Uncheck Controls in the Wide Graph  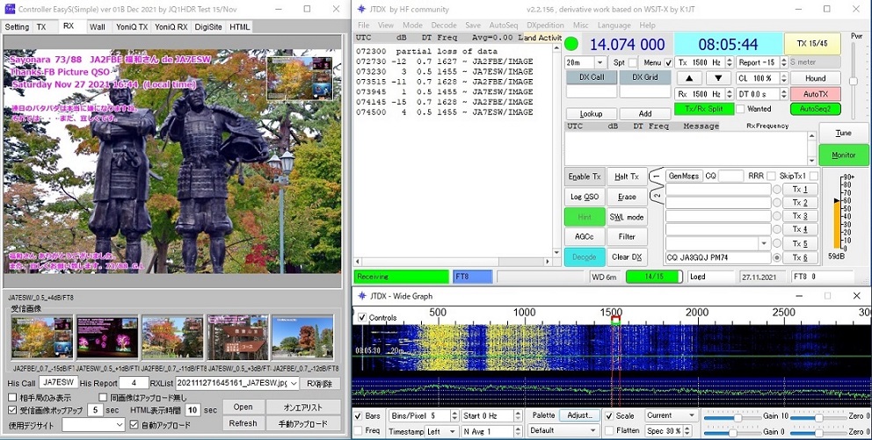tap(362, 317)
